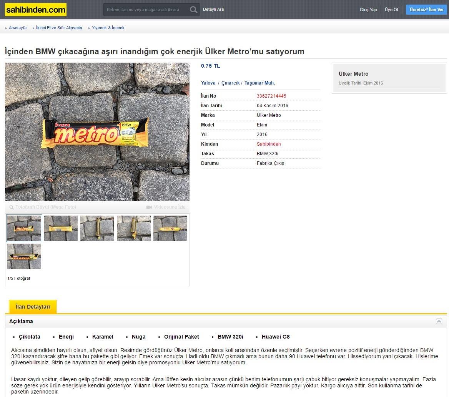The width and height of the screenshot is (449, 397).
Task: Click Videosunu İzle camera link
Action: (166, 207)
